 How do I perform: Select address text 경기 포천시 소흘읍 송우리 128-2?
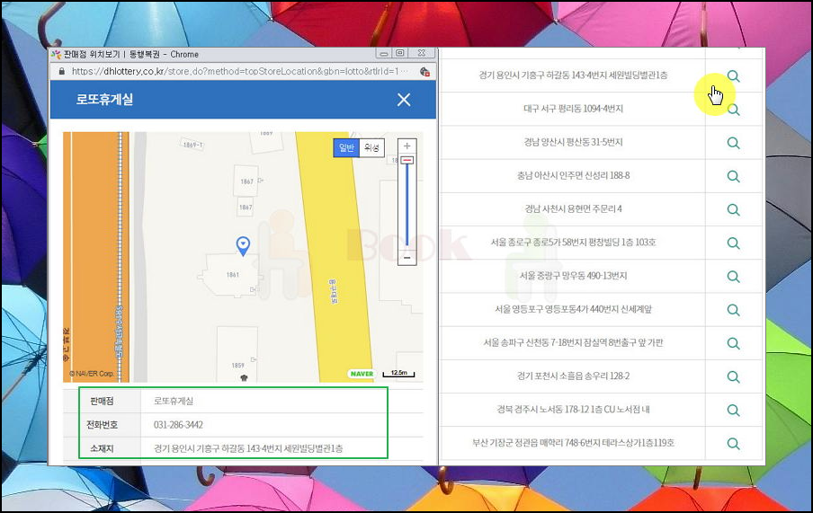(x=573, y=376)
